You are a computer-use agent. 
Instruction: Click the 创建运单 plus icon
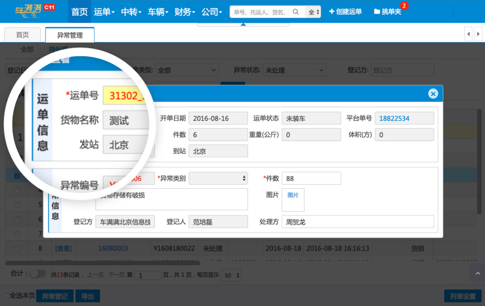click(332, 12)
